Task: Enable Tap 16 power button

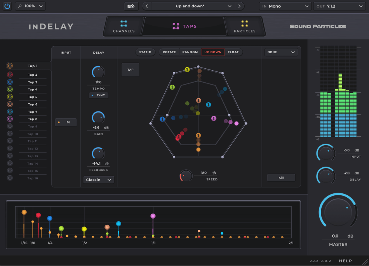Action: tap(10, 178)
